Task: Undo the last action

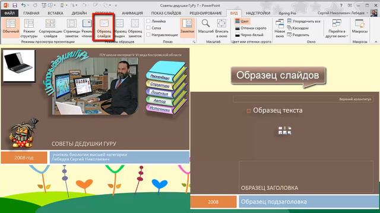Action: (23, 5)
